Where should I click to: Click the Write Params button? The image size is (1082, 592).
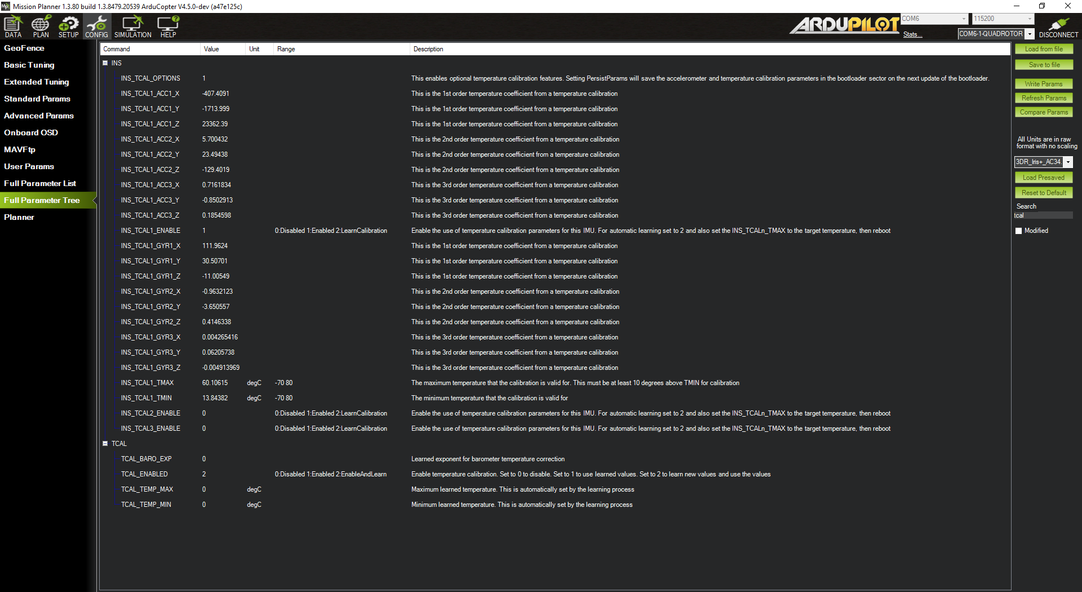(x=1044, y=83)
